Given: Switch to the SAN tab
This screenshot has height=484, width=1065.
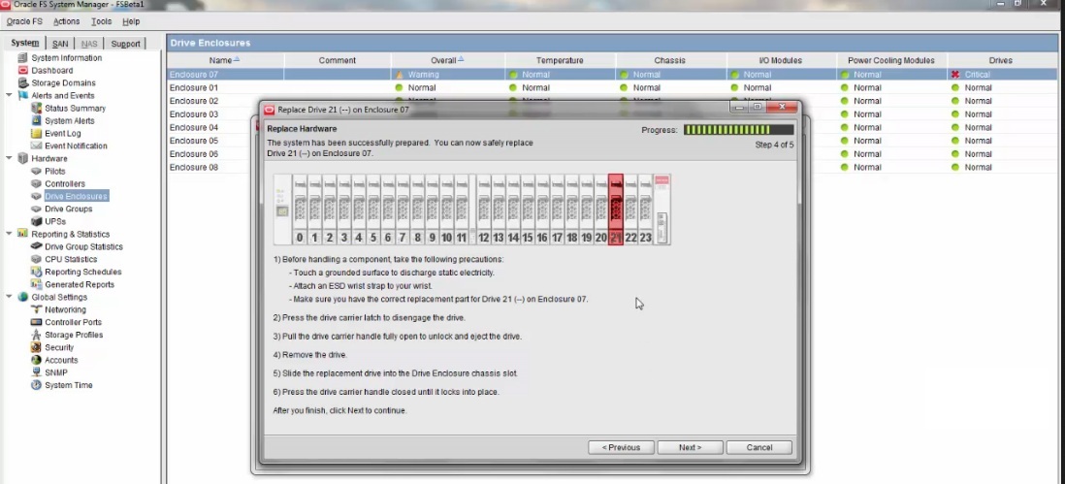Looking at the screenshot, I should (x=60, y=44).
